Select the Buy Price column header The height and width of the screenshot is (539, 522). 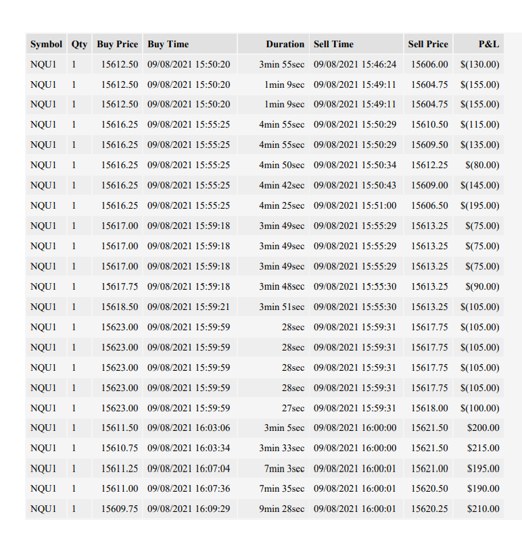point(118,44)
